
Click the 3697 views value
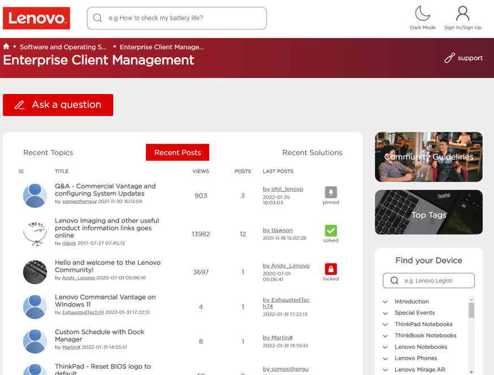201,272
